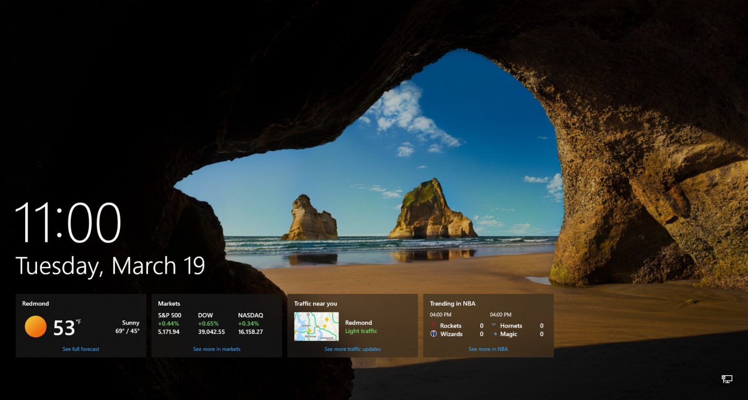
Task: Select the Magic team logo
Action: coord(493,334)
